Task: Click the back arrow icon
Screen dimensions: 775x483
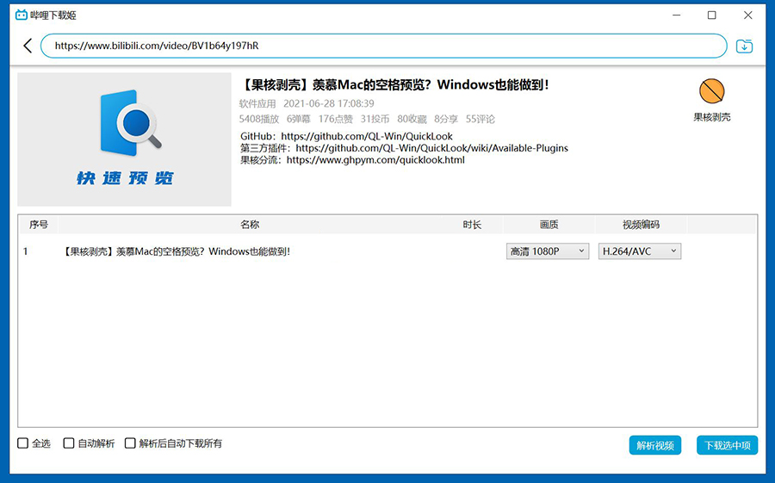Action: (x=28, y=46)
